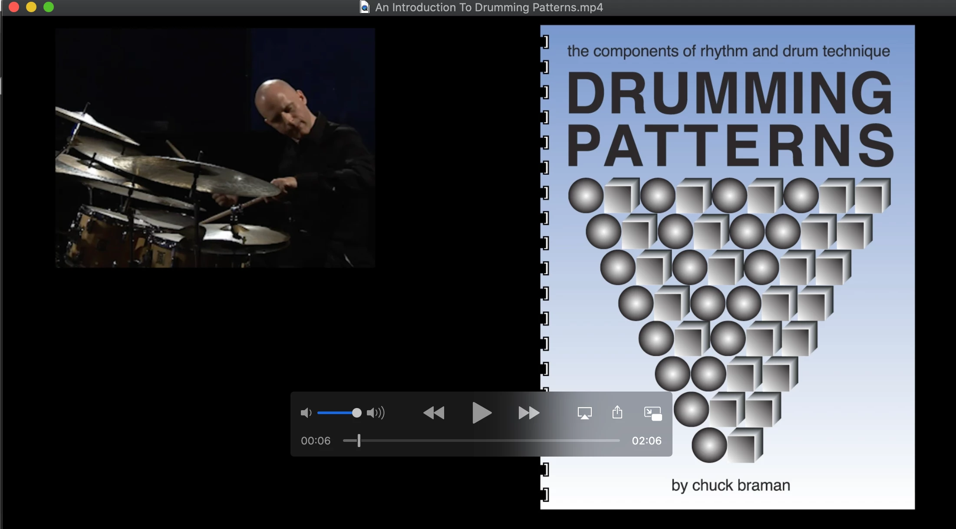Open the Share menu icon

(x=617, y=412)
